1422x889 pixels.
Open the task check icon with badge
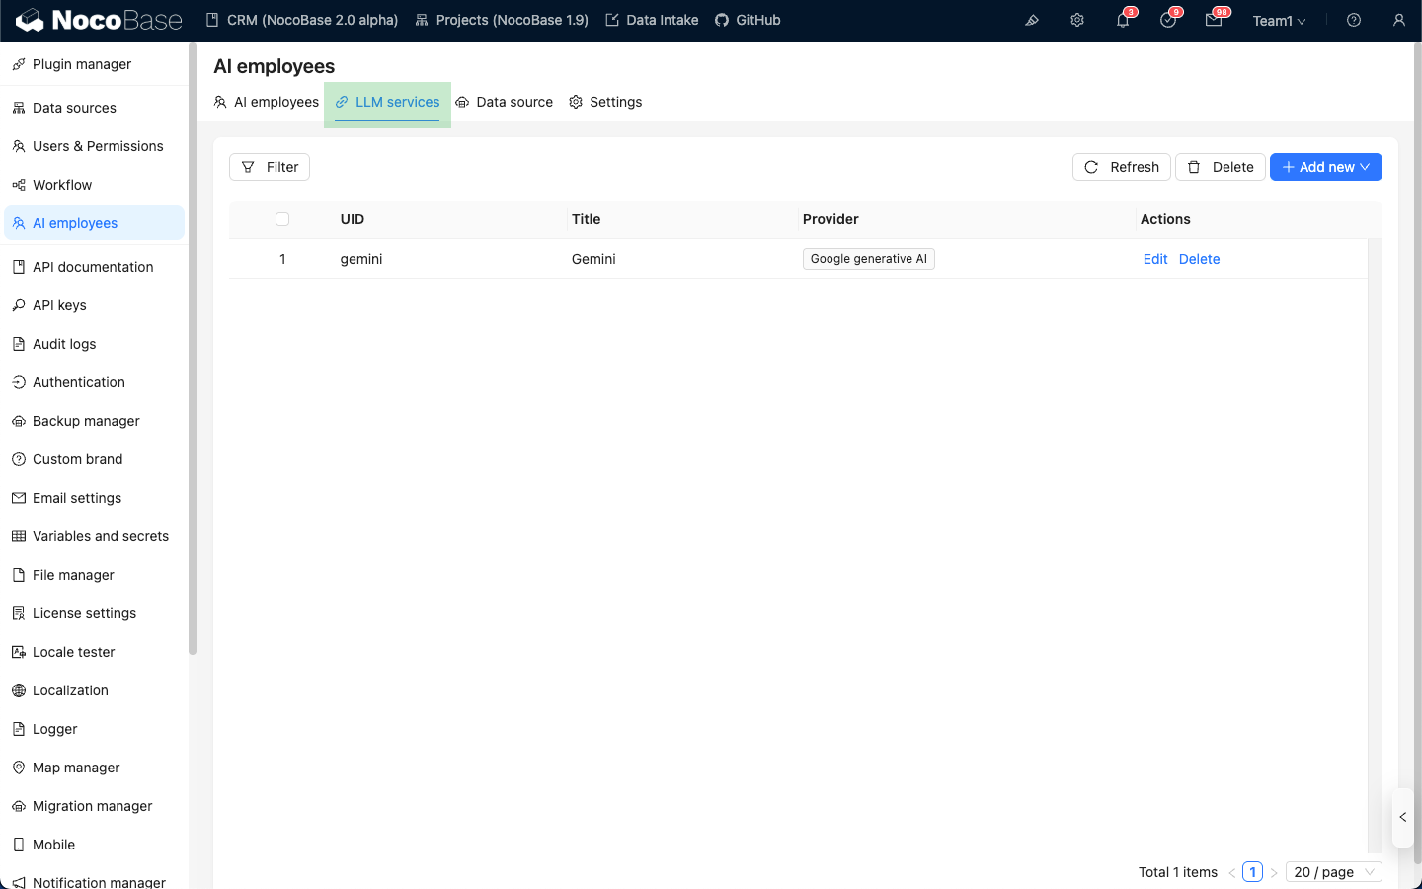pos(1168,21)
